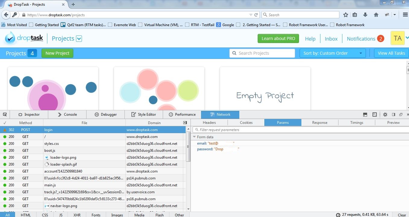The image size is (409, 217).
Task: Filter requests by JS
Action: pyautogui.click(x=61, y=215)
